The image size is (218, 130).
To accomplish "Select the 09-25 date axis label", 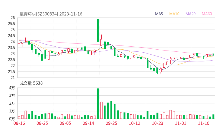I will click(x=111, y=123).
